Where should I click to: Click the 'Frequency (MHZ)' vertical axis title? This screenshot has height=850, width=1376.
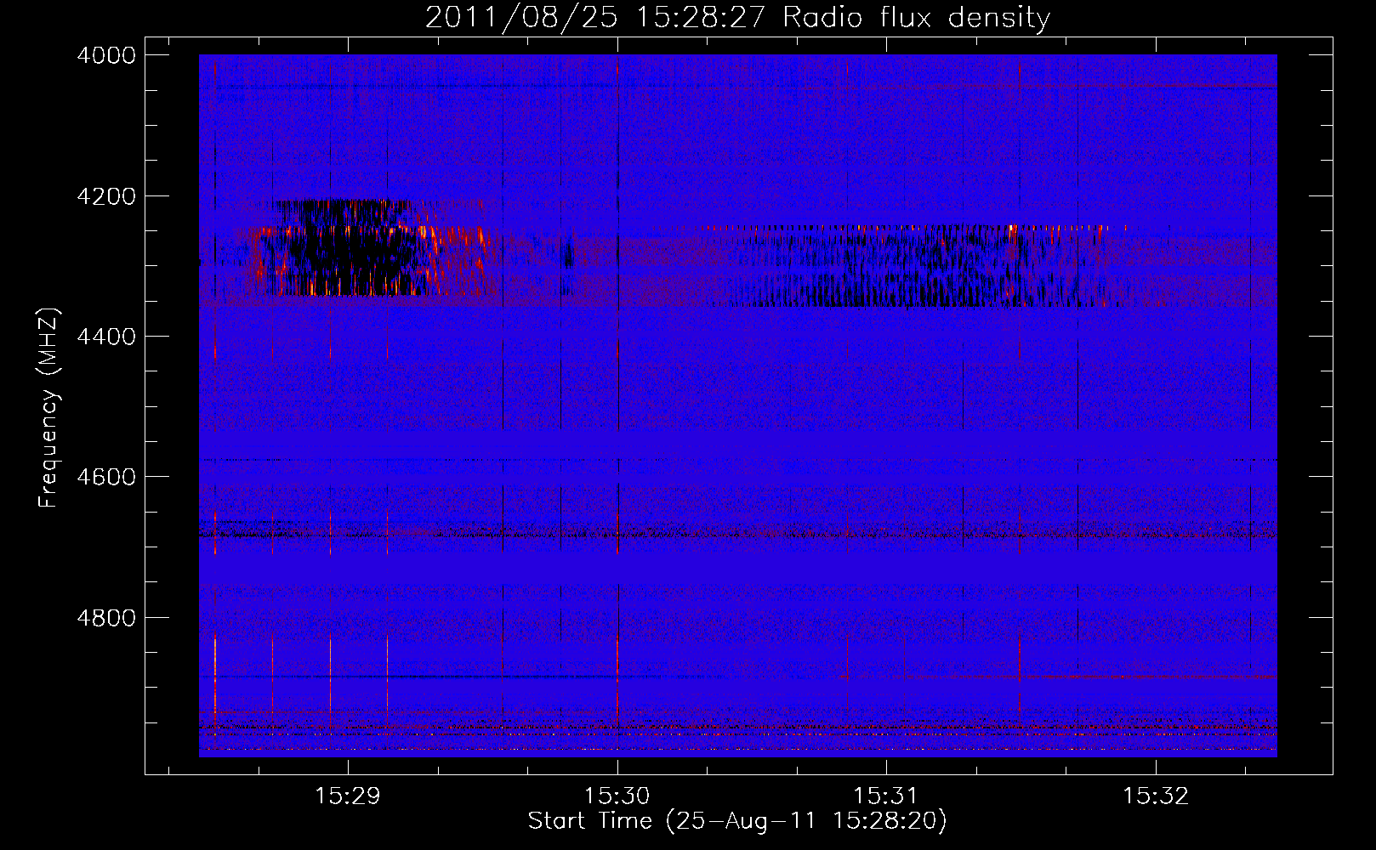pos(49,408)
